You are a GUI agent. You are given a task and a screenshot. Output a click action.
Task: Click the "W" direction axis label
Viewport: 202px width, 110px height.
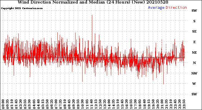point(194,84)
